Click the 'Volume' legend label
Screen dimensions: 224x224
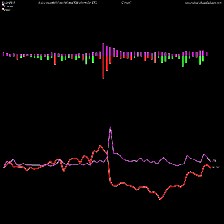pos(9,6)
